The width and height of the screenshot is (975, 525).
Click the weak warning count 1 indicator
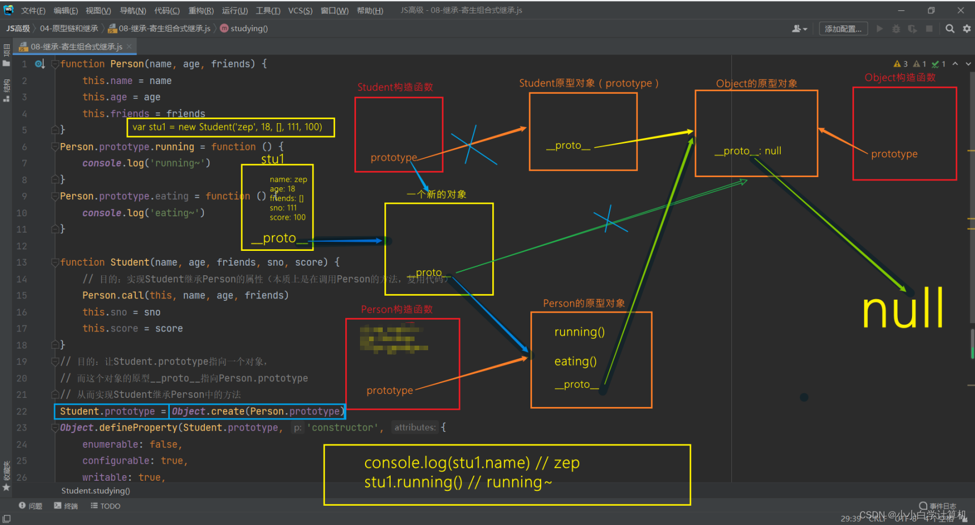(x=920, y=64)
